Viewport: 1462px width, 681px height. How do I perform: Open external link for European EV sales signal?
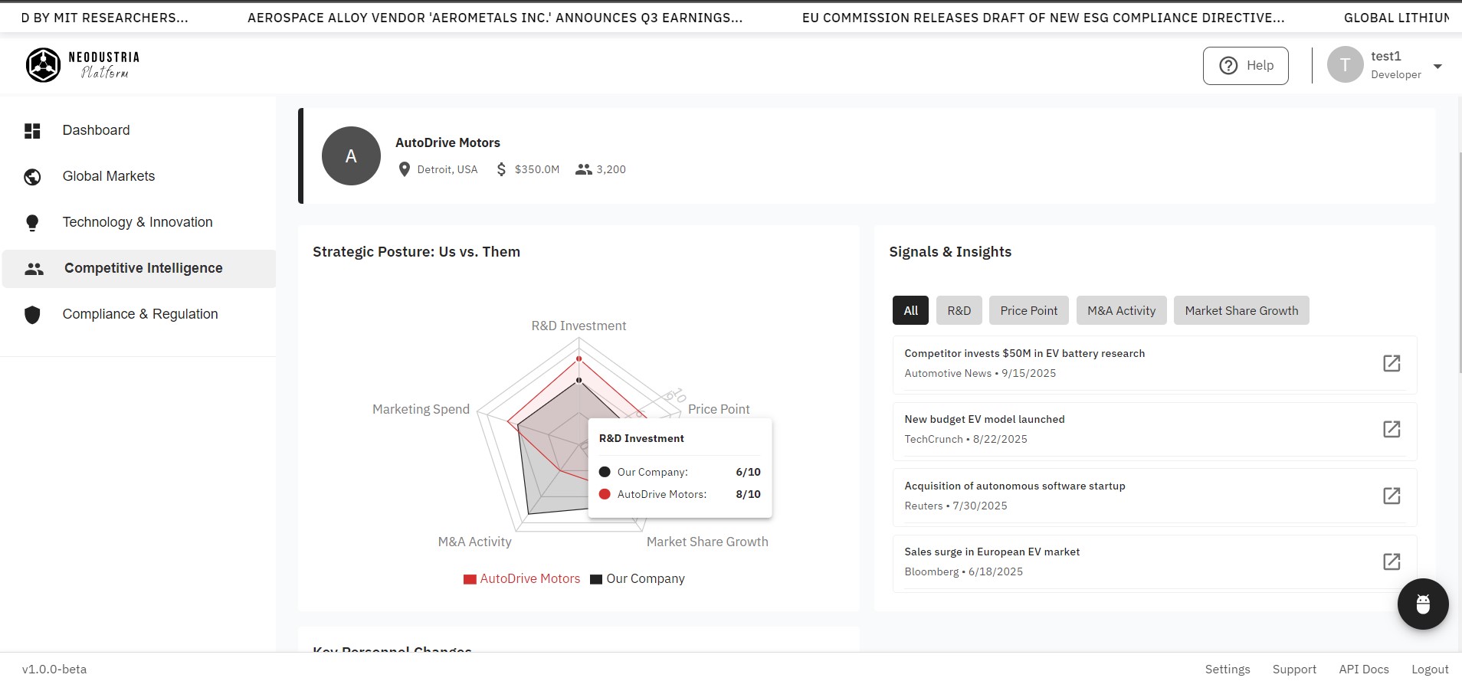click(1392, 561)
